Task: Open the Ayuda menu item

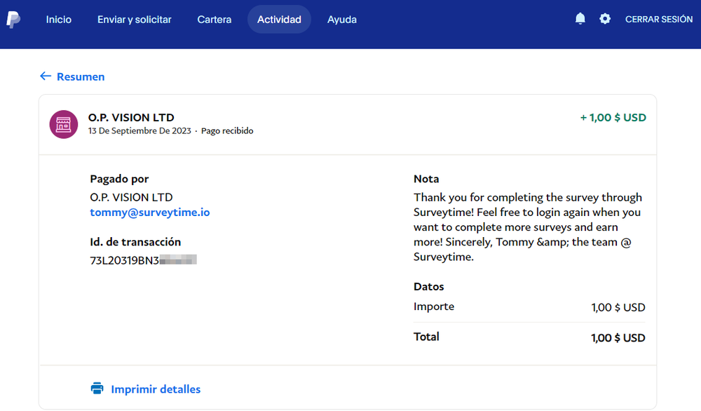Action: pyautogui.click(x=342, y=20)
